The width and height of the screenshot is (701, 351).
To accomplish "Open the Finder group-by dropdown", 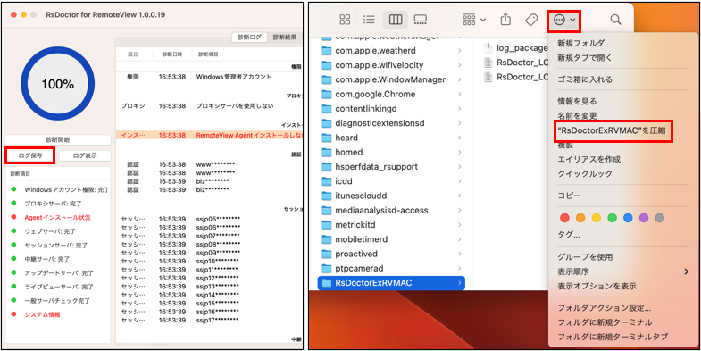I will pos(474,20).
